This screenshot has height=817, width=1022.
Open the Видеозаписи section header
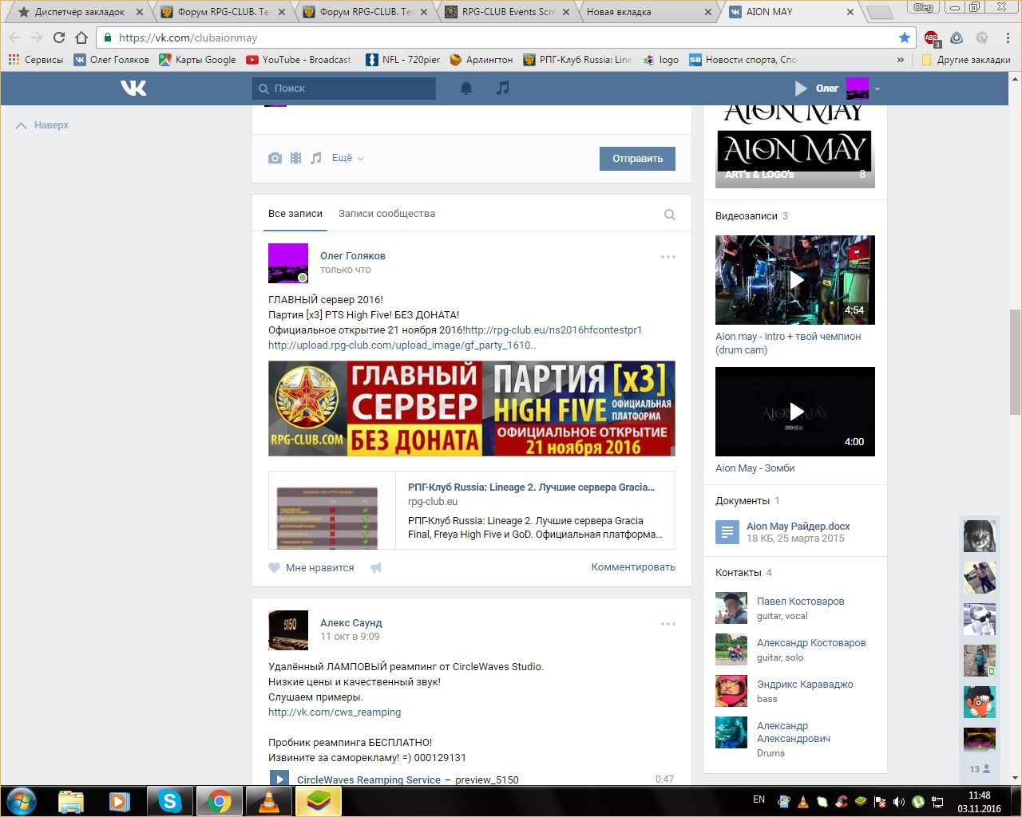click(x=747, y=215)
